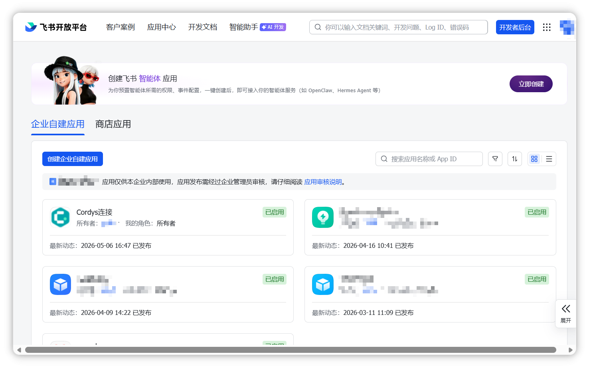Open 开发文档 in top navigation
589x368 pixels.
tap(203, 27)
